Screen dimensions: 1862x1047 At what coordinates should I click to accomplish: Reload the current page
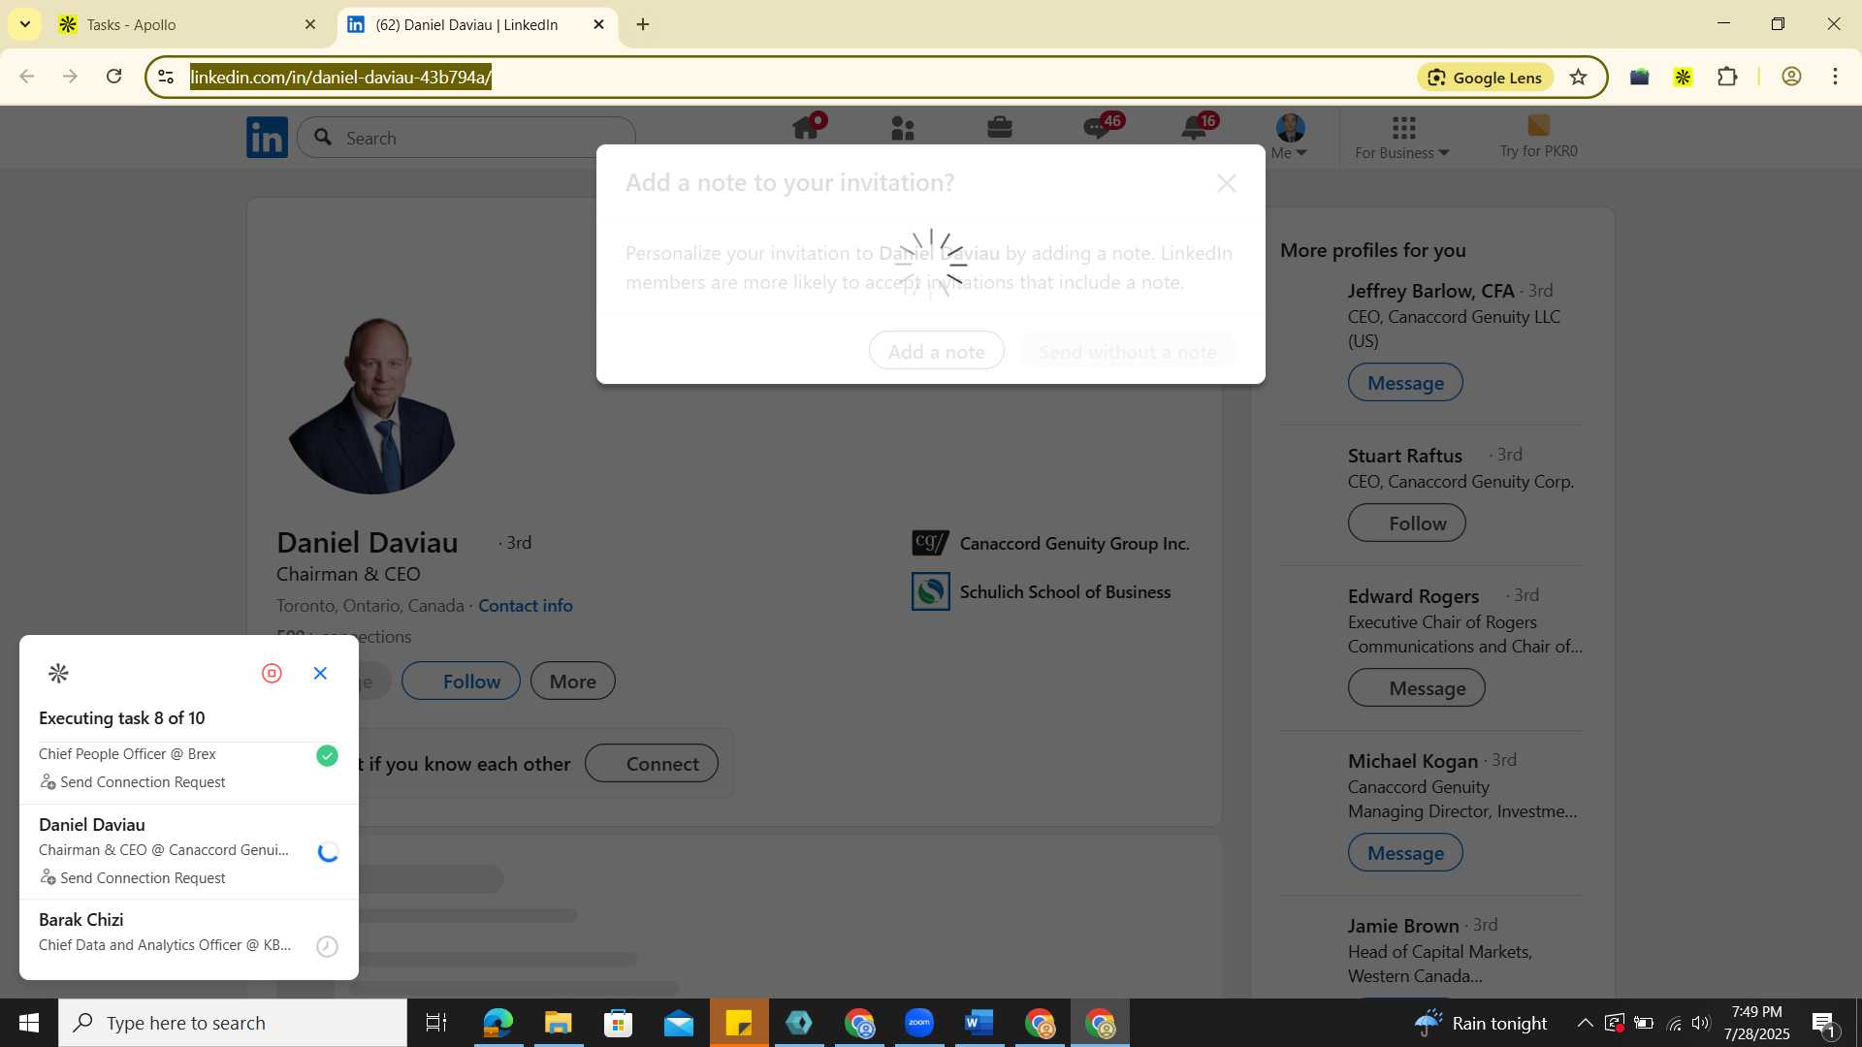tap(113, 77)
